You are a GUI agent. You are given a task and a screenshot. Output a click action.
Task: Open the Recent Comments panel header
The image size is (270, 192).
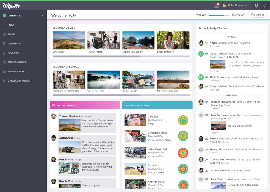pos(85,105)
